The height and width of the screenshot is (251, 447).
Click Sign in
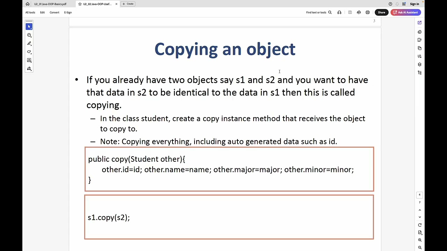tap(415, 4)
